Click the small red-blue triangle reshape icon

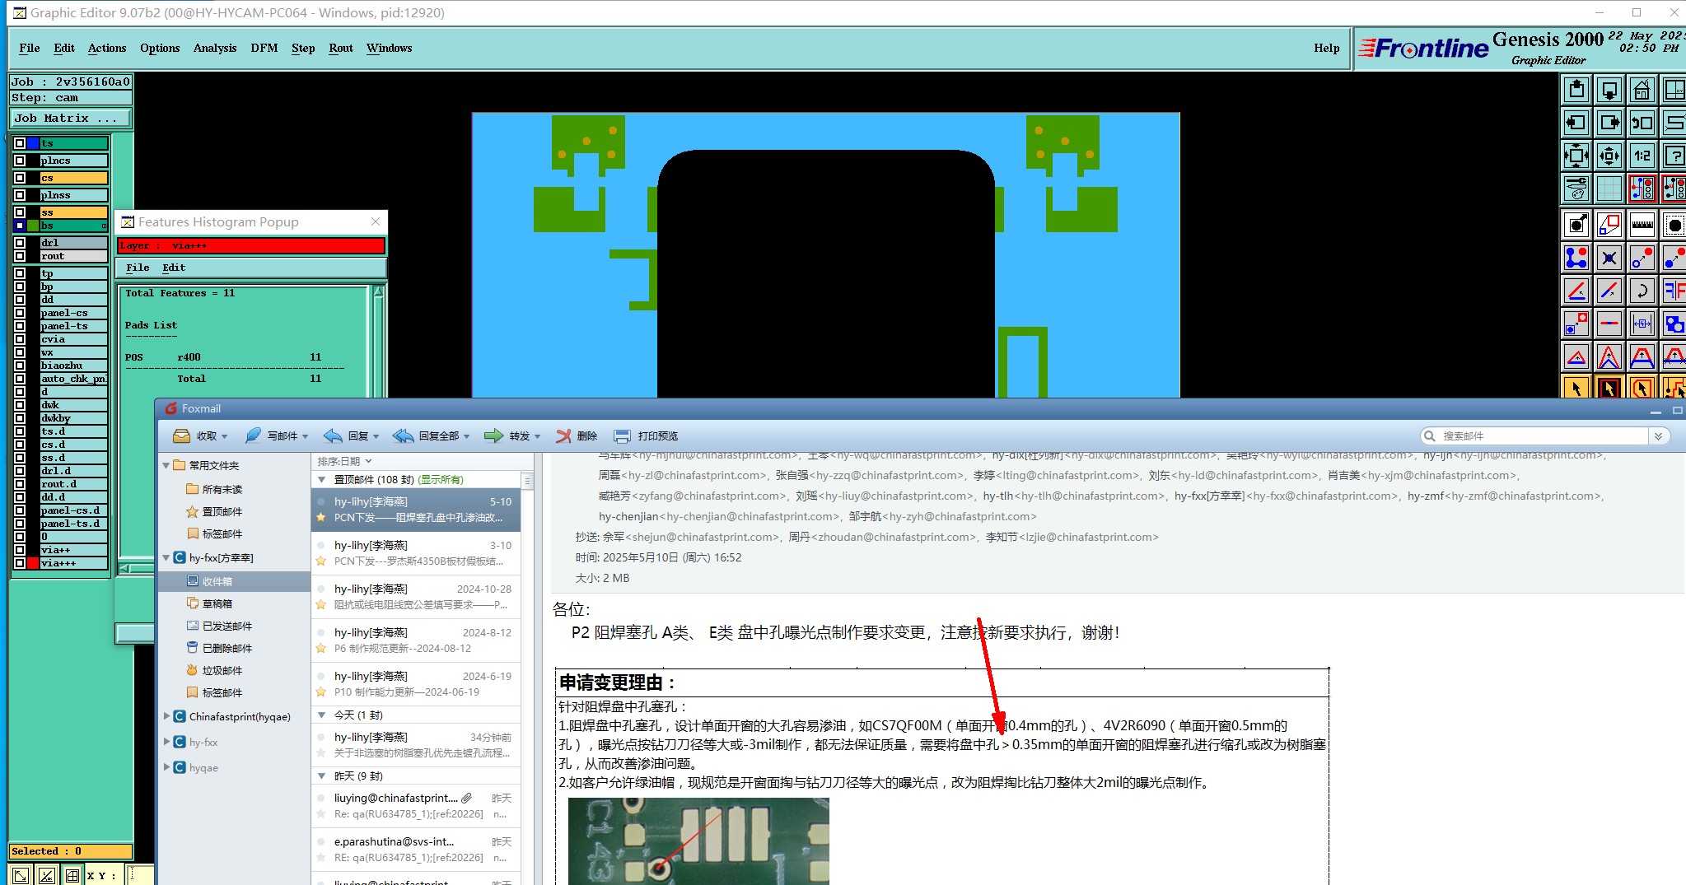click(1576, 357)
